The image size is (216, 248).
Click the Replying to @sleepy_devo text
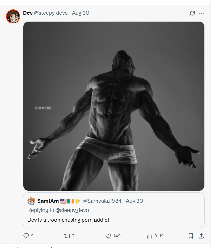[x=58, y=210]
